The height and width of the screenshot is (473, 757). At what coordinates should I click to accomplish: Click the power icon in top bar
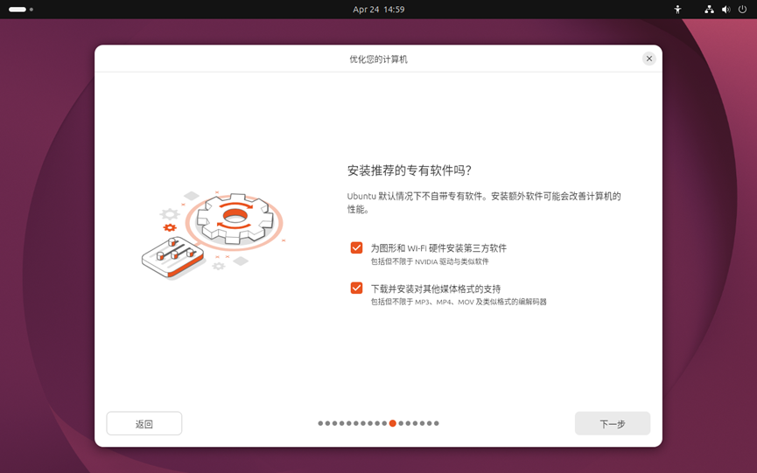742,9
